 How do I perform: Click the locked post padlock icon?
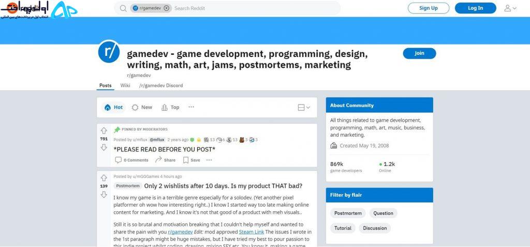199,139
